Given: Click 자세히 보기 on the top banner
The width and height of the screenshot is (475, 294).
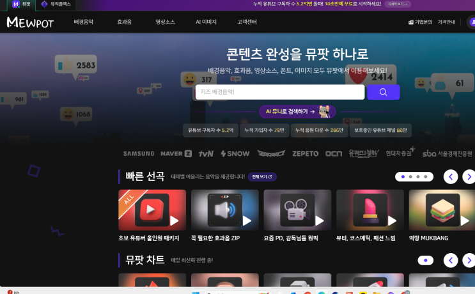Looking at the screenshot, I should tap(398, 4).
